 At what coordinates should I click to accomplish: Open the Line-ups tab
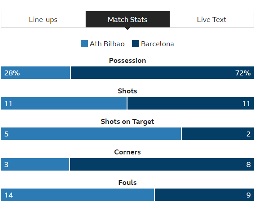(x=43, y=19)
